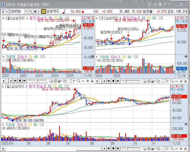Open help question mark icon
The image size is (190, 152).
[169, 5]
